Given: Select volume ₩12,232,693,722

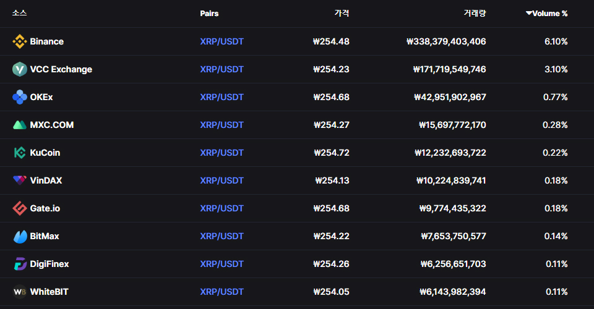Looking at the screenshot, I should (x=450, y=153).
